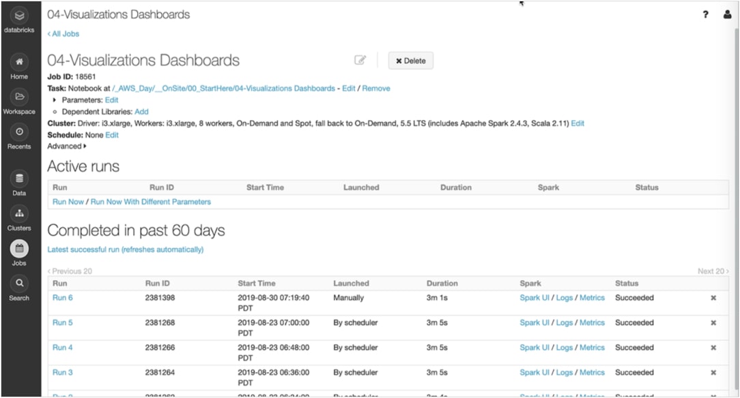The height and width of the screenshot is (398, 740).
Task: Open the user account icon
Action: (727, 14)
